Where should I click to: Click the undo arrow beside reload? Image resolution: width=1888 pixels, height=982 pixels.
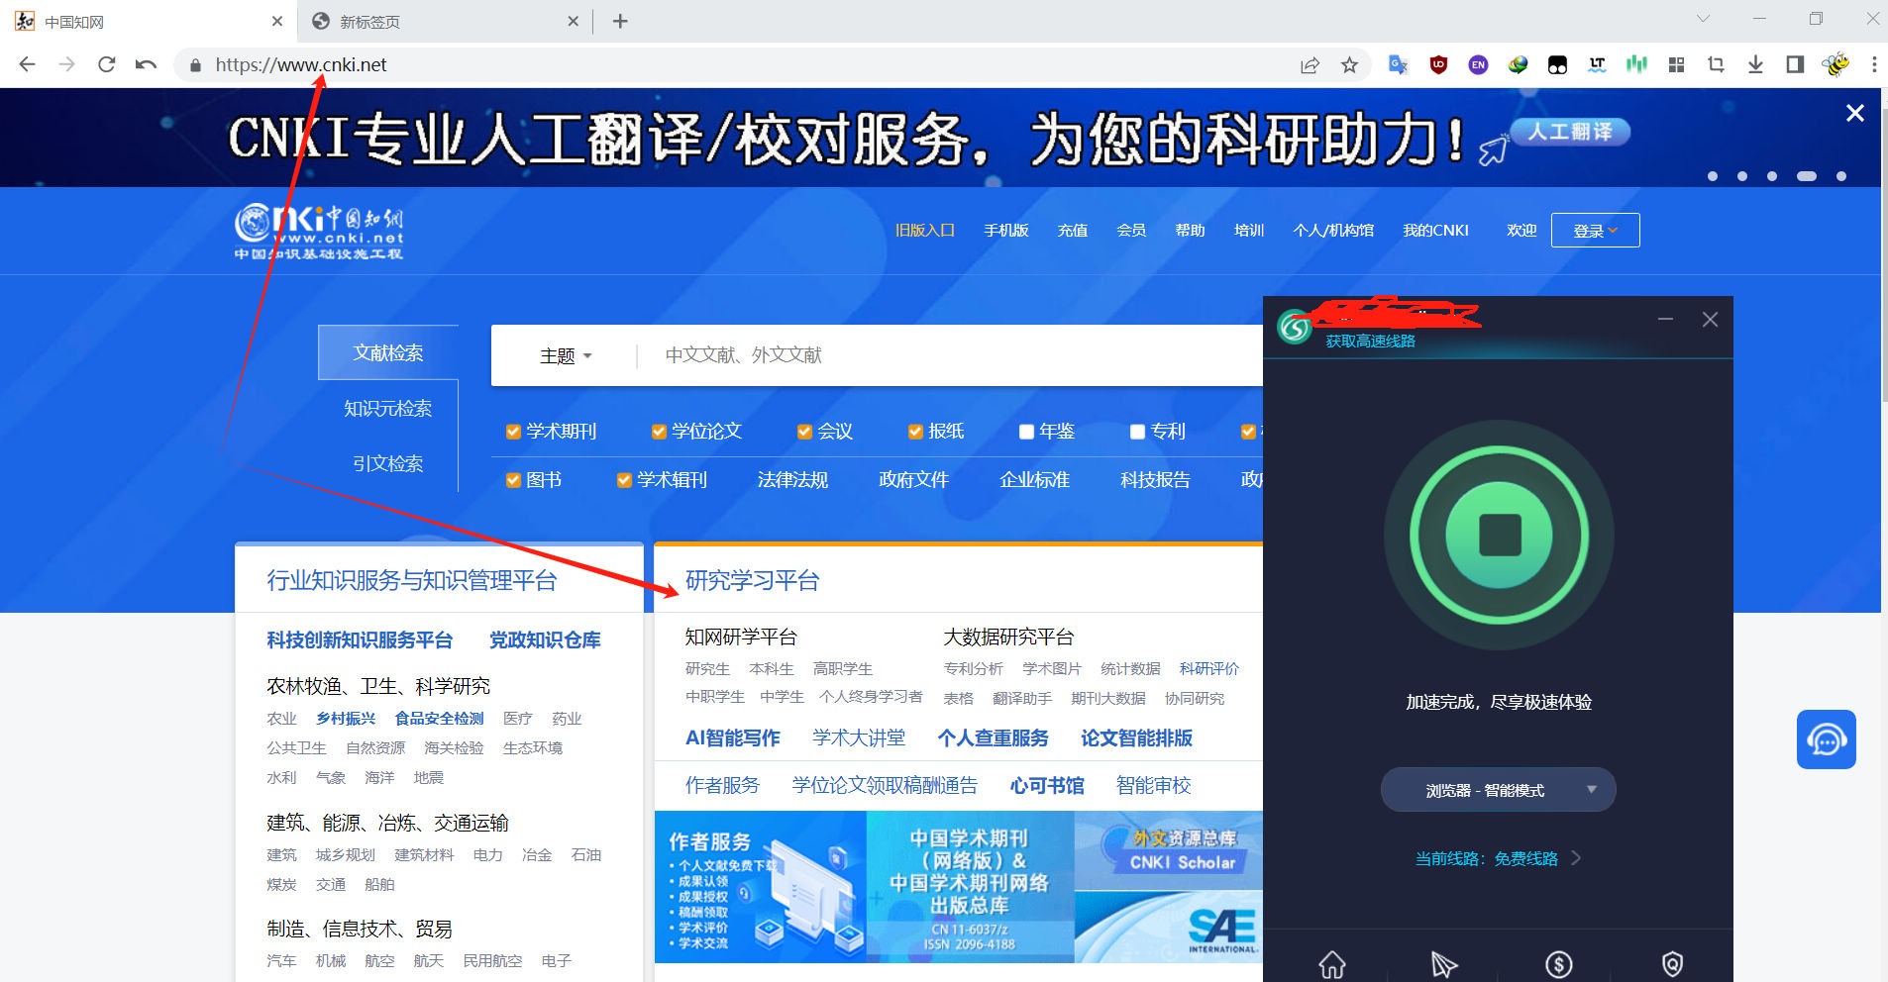point(146,64)
